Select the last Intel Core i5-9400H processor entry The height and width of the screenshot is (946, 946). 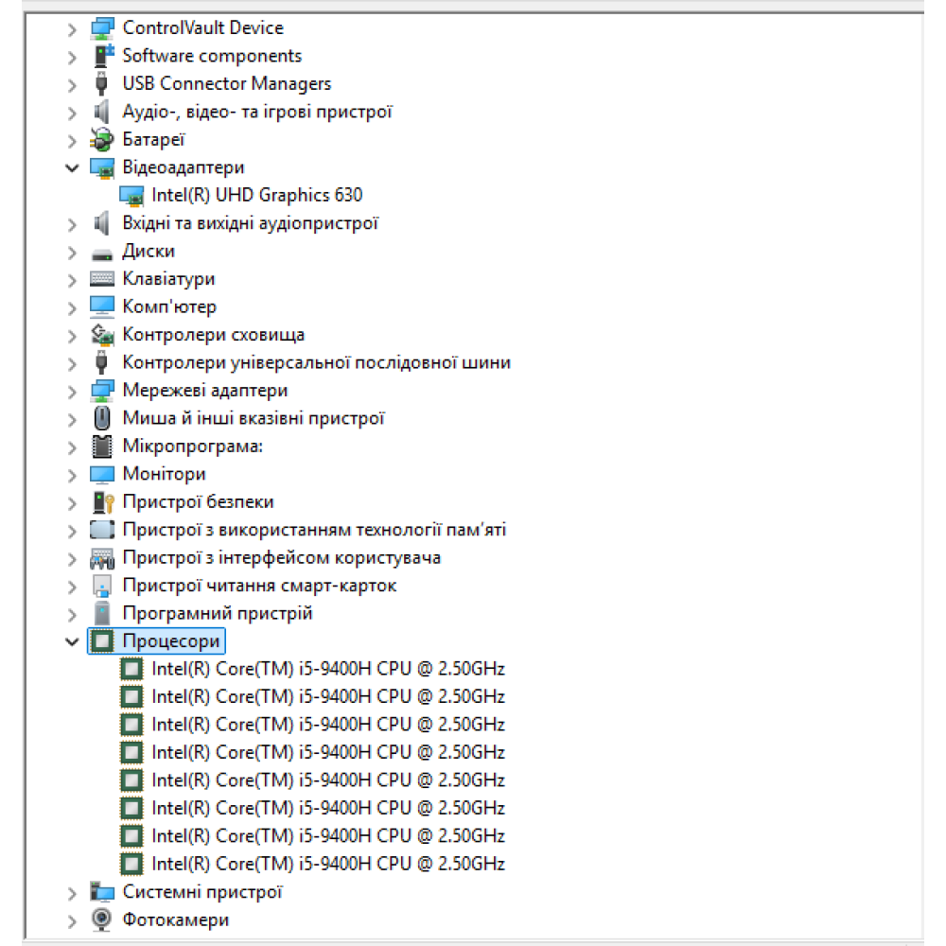(327, 864)
